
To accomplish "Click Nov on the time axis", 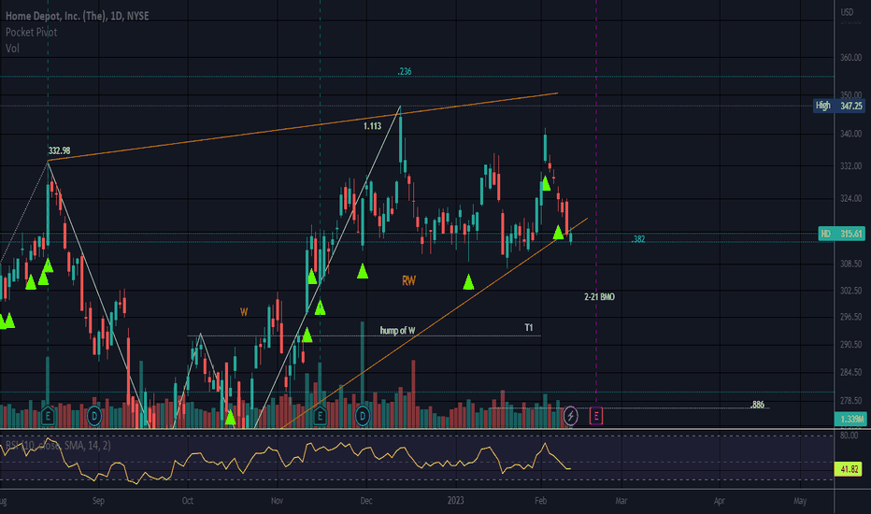I will point(277,501).
